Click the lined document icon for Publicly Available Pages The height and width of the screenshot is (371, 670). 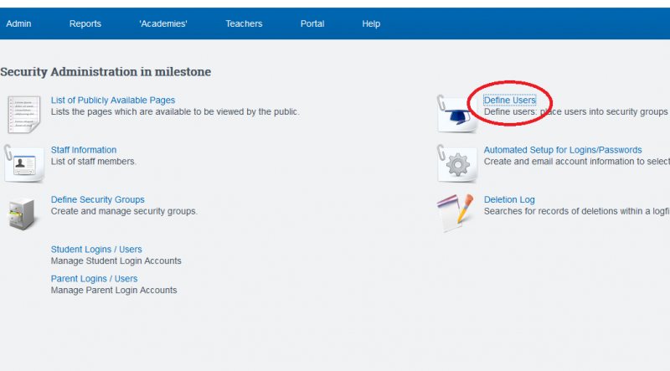click(24, 114)
